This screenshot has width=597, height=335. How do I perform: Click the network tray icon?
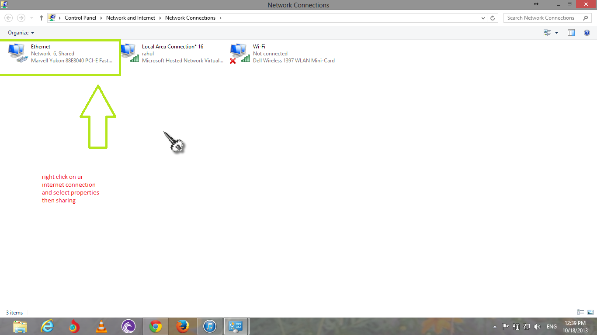click(x=527, y=326)
